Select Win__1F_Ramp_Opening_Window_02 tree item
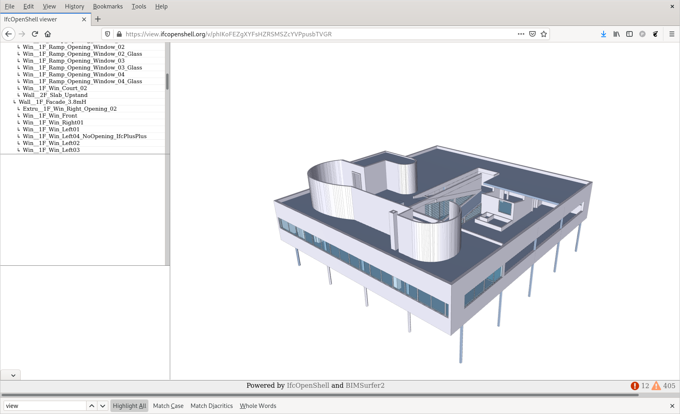680x414 pixels. [74, 47]
